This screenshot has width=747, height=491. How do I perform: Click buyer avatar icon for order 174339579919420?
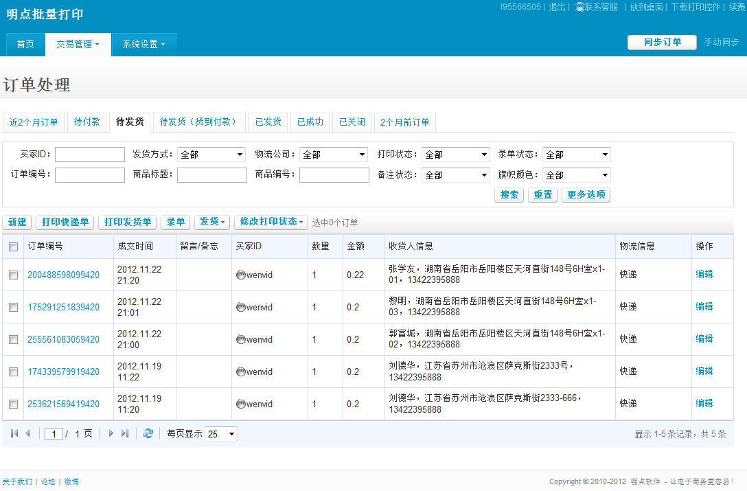click(x=241, y=372)
